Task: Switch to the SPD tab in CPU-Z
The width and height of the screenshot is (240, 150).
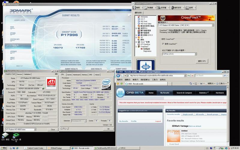Action: point(91,75)
